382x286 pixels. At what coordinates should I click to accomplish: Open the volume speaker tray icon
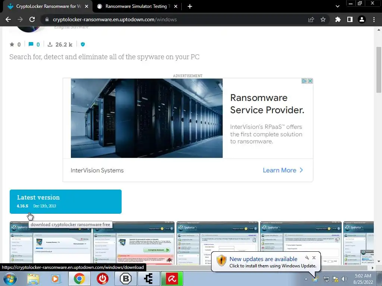coord(344,279)
